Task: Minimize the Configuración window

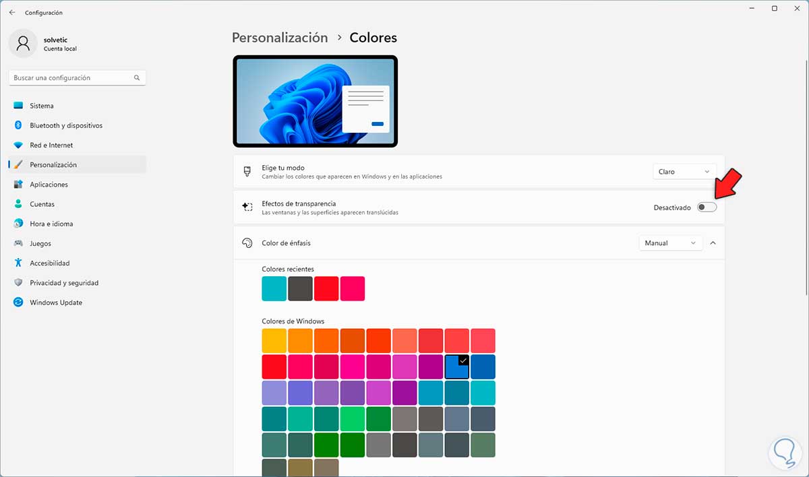Action: (752, 9)
